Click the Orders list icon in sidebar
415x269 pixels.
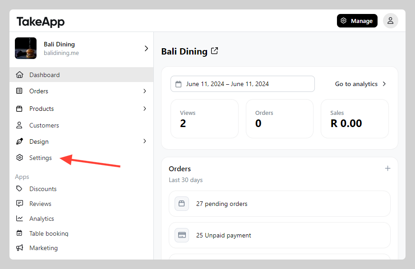[x=19, y=91]
